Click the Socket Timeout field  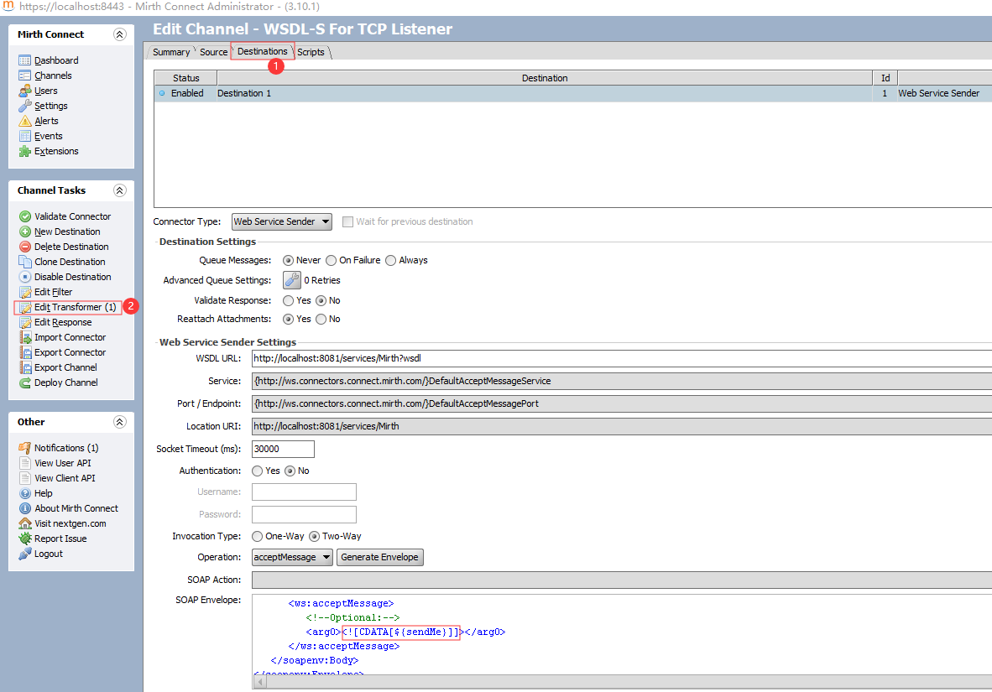coord(283,449)
